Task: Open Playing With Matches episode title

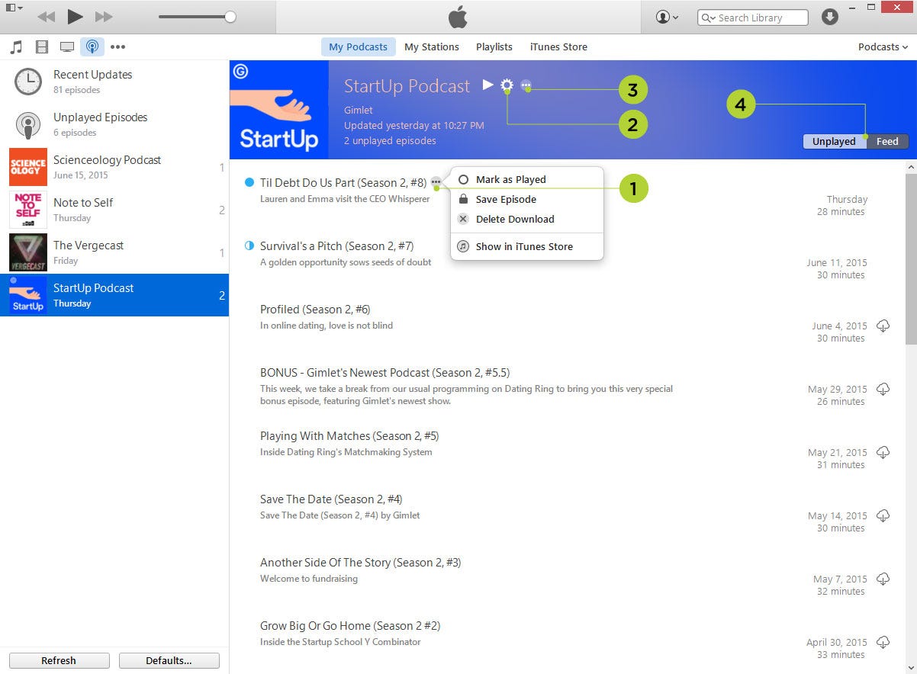Action: tap(349, 436)
